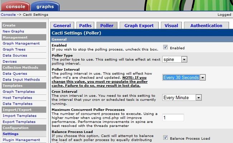This screenshot has height=143, width=233.
Task: Click the Cacti Settings (Poller) title bar
Action: click(142, 33)
